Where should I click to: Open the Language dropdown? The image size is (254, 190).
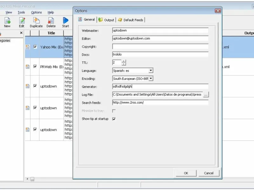coord(150,70)
